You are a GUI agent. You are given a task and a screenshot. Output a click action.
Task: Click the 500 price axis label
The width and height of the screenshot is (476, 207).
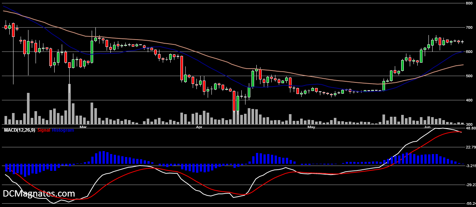click(469, 76)
